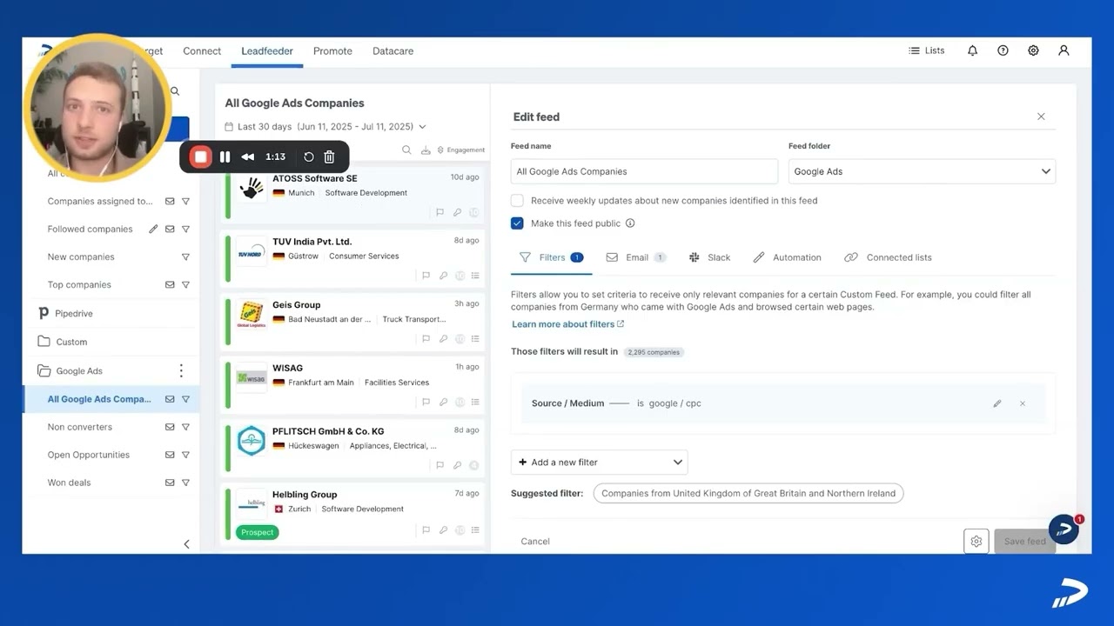Click filter funnel on Open Opportunities row
The width and height of the screenshot is (1114, 626).
(185, 455)
